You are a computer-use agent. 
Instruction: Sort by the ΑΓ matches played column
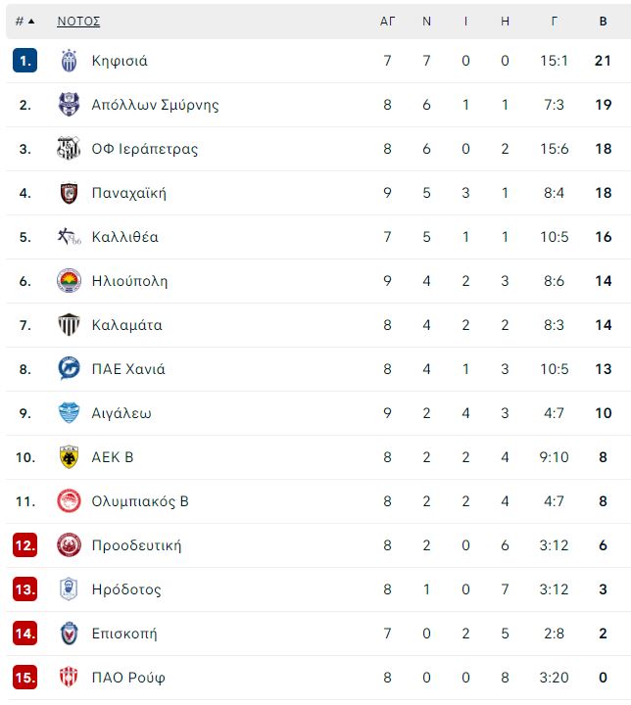pos(387,22)
